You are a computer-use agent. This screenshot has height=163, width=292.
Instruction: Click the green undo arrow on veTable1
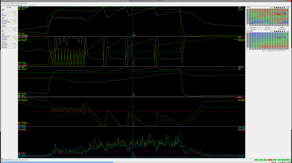tap(271, 7)
